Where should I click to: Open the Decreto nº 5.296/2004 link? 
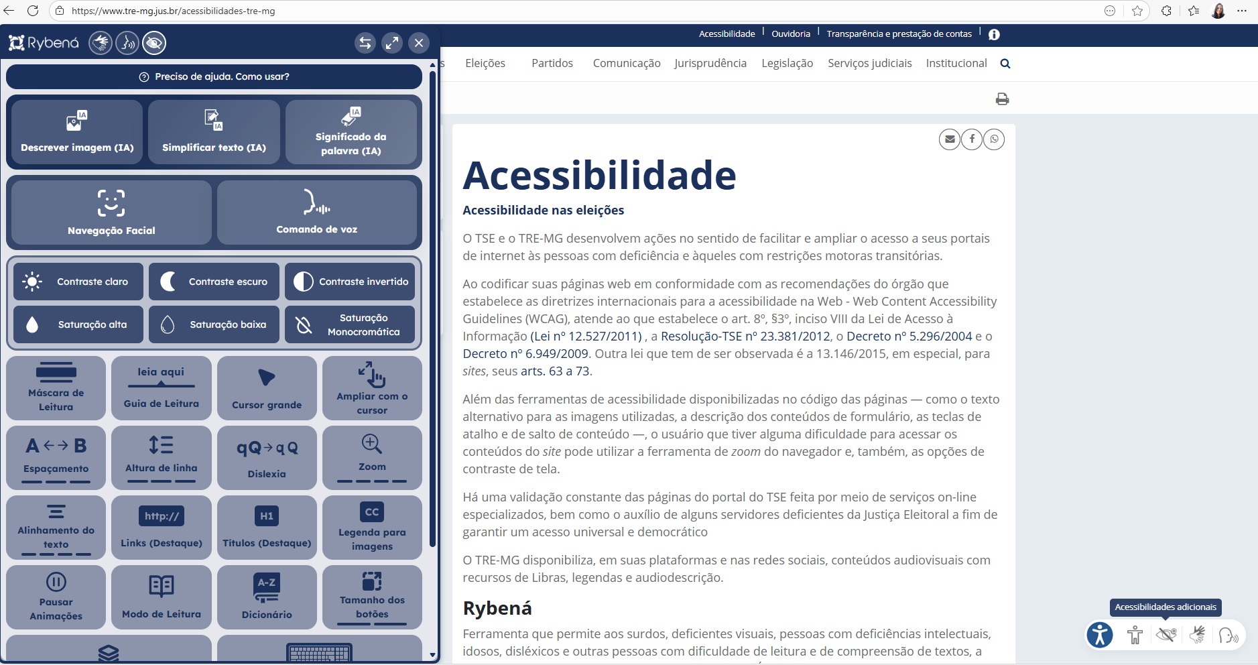click(x=909, y=337)
